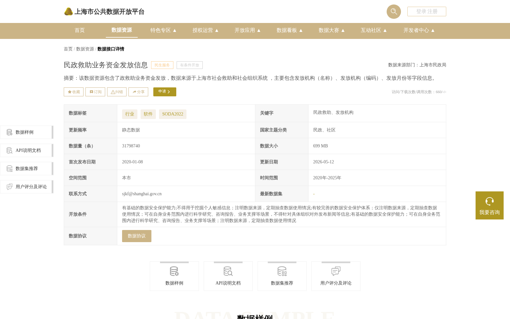Viewport: 510px width, 319px height.
Task: Click the 用户评分及评论 icon in left sidebar
Action: [10, 187]
